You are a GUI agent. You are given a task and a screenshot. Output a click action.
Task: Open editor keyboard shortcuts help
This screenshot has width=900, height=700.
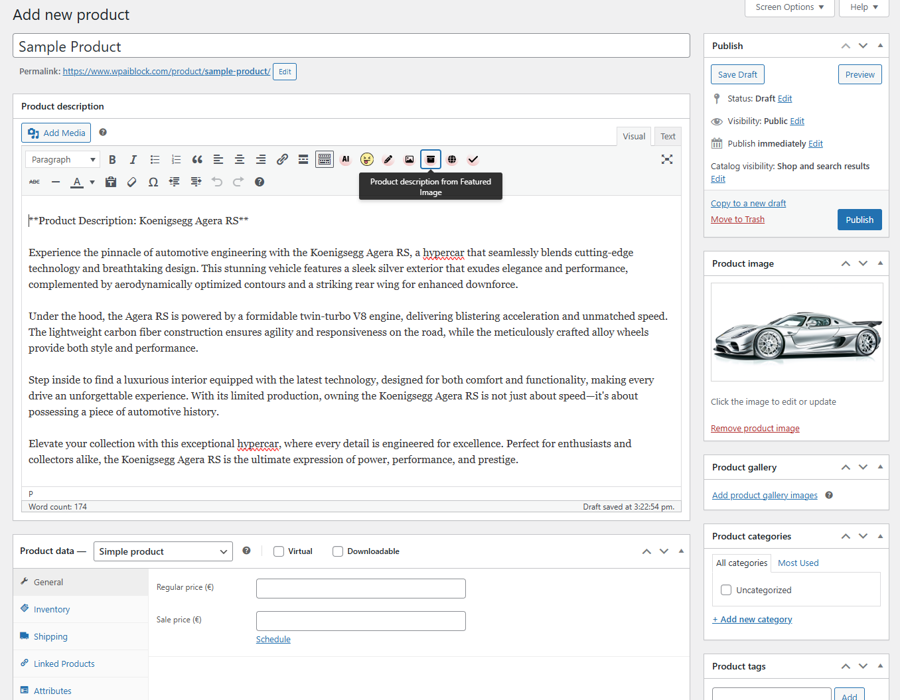tap(260, 182)
